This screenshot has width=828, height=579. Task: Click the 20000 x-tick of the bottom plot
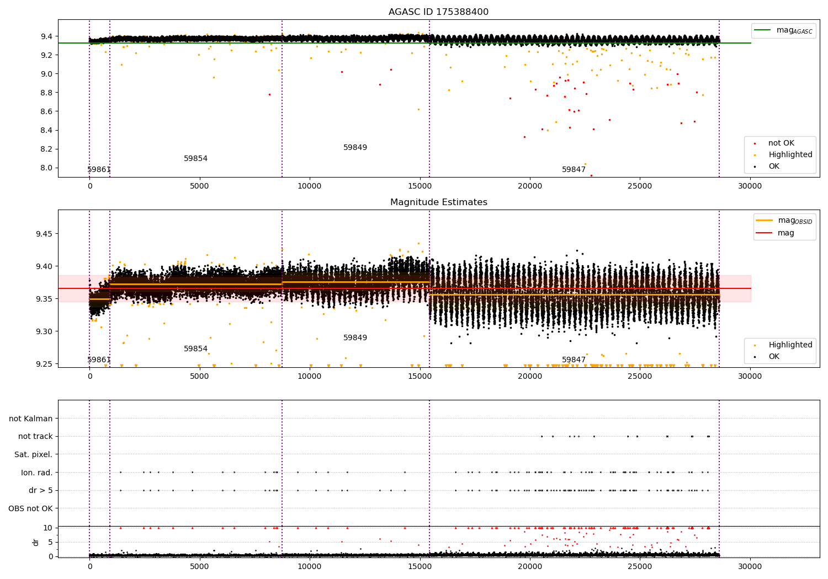tap(530, 566)
